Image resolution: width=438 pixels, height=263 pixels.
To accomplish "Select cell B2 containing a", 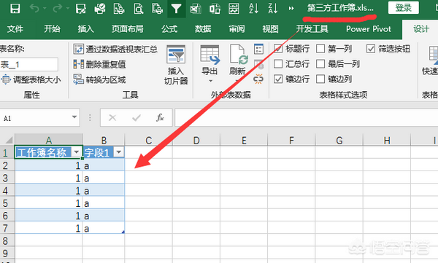I will pos(104,165).
